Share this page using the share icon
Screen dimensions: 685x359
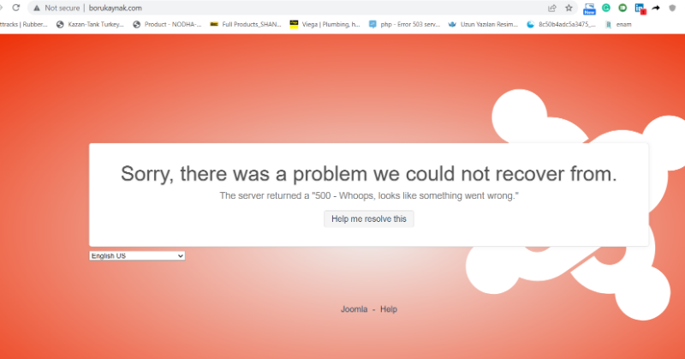[552, 8]
